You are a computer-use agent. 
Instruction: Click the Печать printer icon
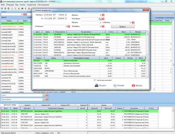pyautogui.click(x=97, y=85)
